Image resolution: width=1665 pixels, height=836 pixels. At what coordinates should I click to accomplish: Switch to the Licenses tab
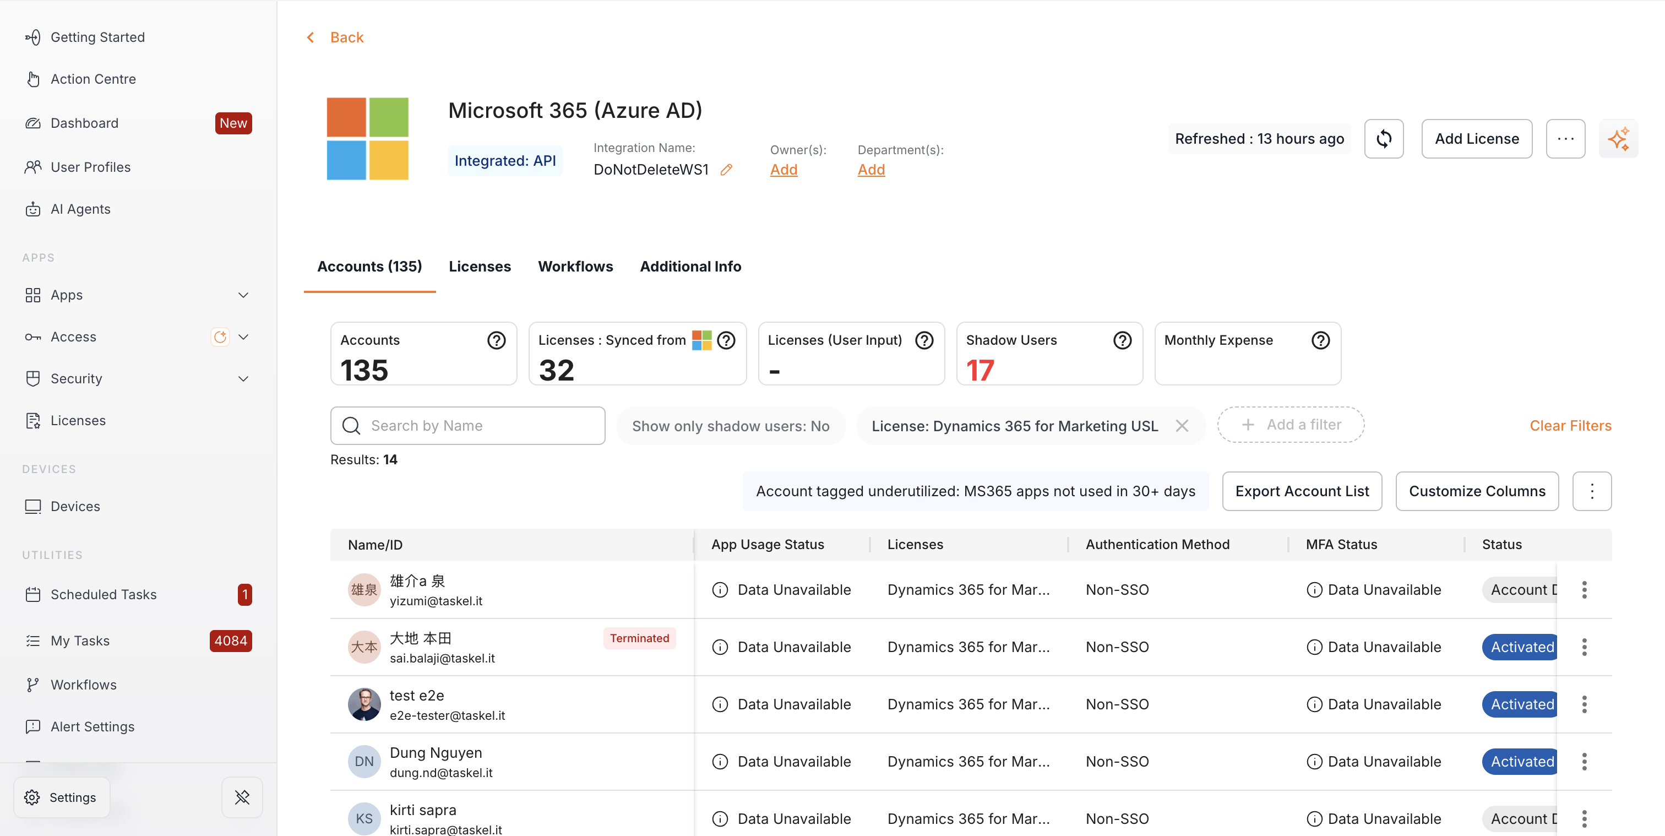[480, 267]
